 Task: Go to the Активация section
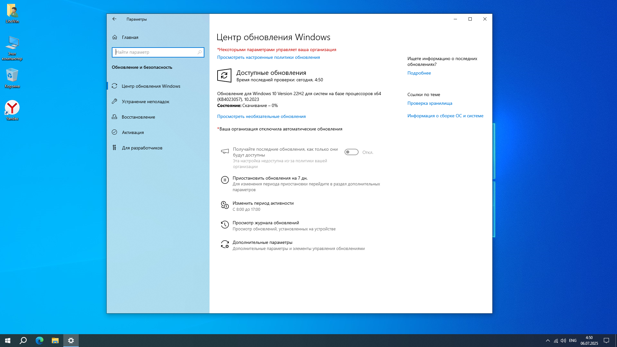133,132
